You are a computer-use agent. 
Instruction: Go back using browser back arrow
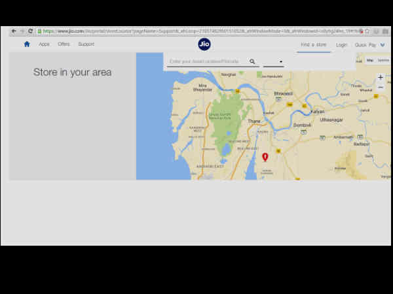point(14,31)
